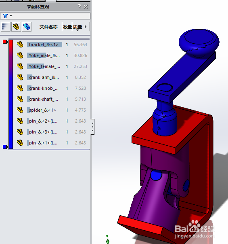
Task: Select the crank-knob_ row
Action: tap(51, 88)
